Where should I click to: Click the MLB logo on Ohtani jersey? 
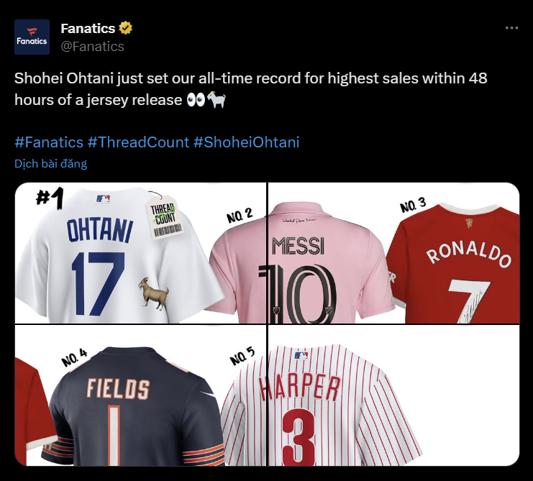103,198
